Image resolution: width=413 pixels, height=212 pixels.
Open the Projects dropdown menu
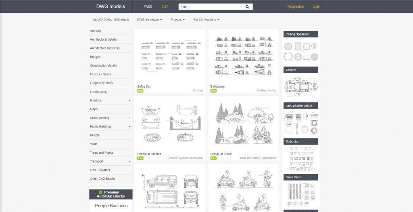pyautogui.click(x=177, y=20)
